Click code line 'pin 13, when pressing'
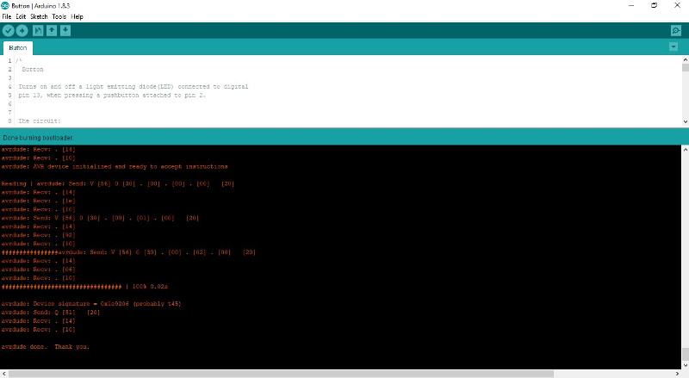The width and height of the screenshot is (689, 378). click(112, 95)
